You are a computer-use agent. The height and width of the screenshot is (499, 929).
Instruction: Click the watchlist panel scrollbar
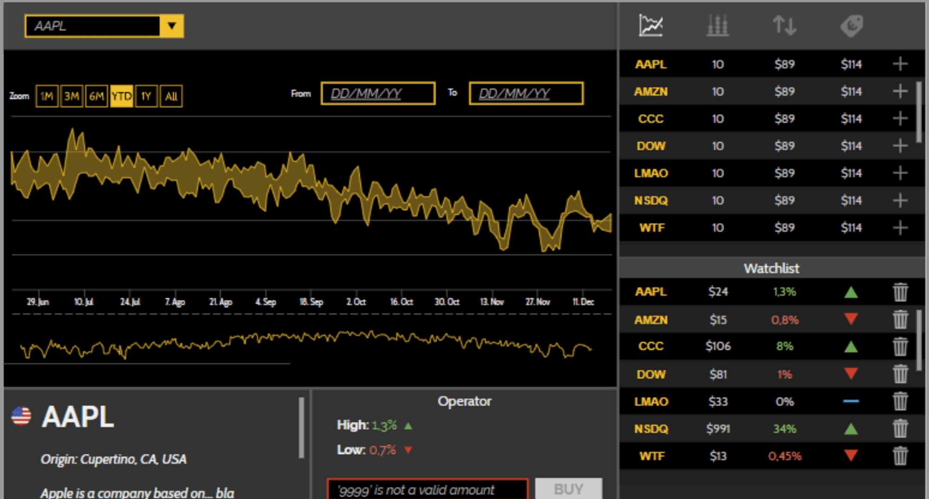919,340
